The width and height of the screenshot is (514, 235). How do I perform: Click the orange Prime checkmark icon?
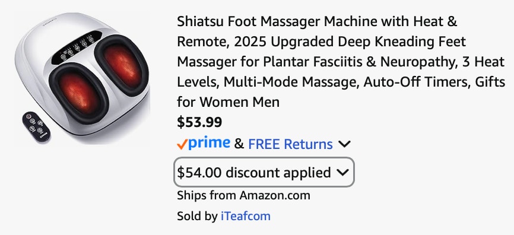(182, 144)
